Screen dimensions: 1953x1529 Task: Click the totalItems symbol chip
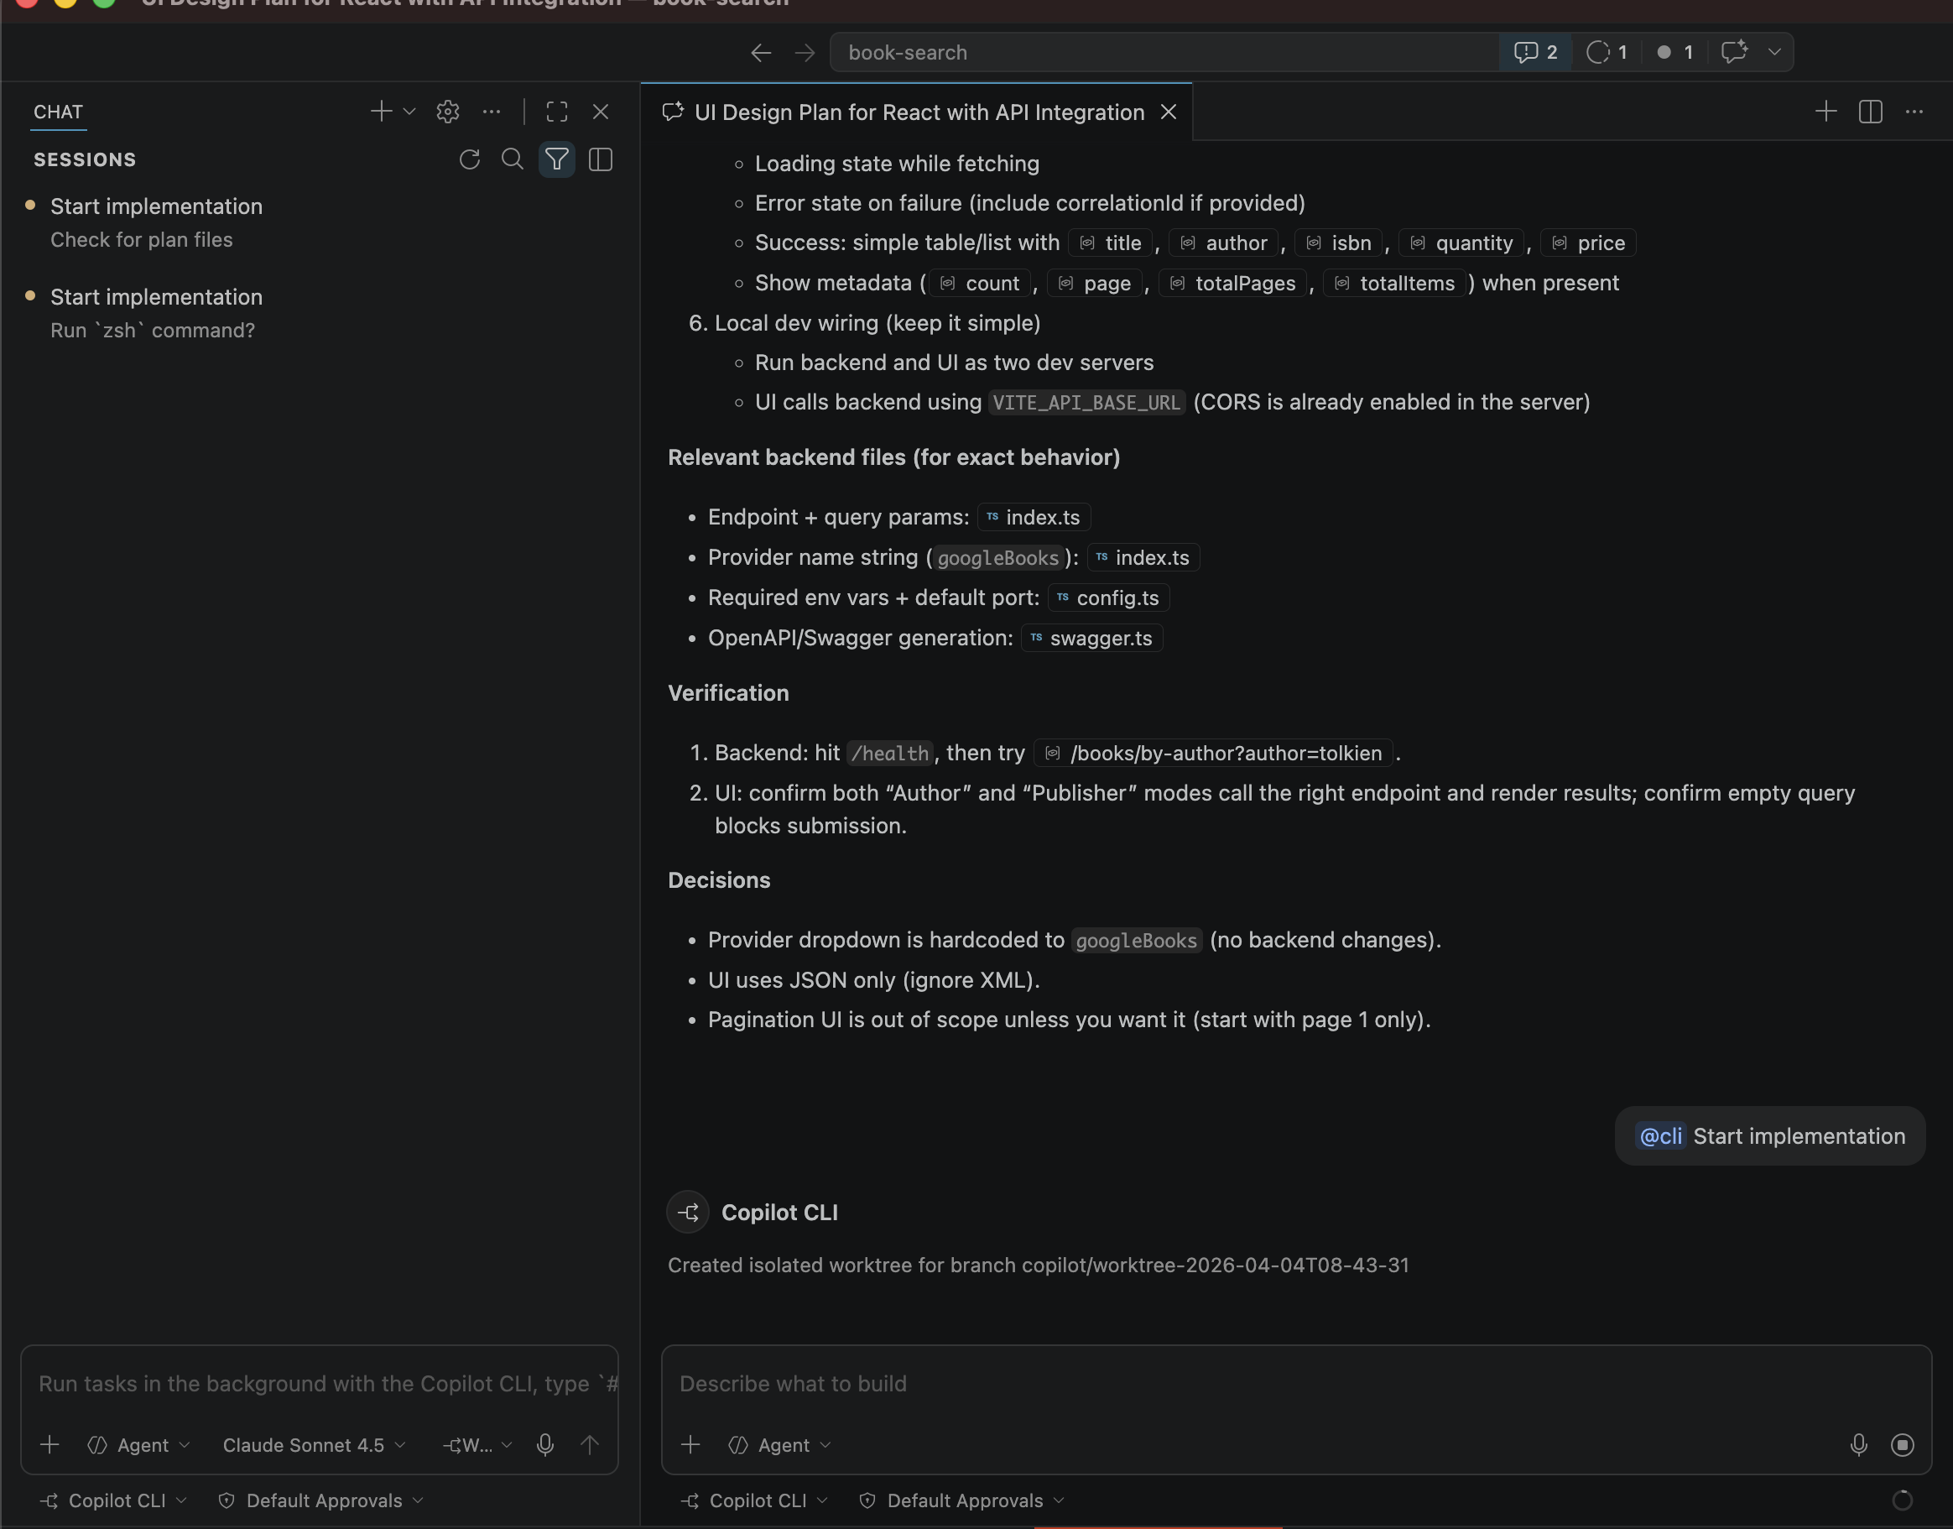1394,283
